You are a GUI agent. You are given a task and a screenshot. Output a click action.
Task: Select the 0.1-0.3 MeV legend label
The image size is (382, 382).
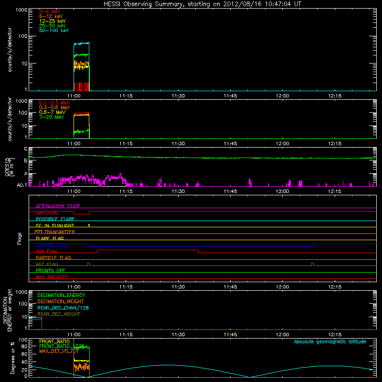54,103
